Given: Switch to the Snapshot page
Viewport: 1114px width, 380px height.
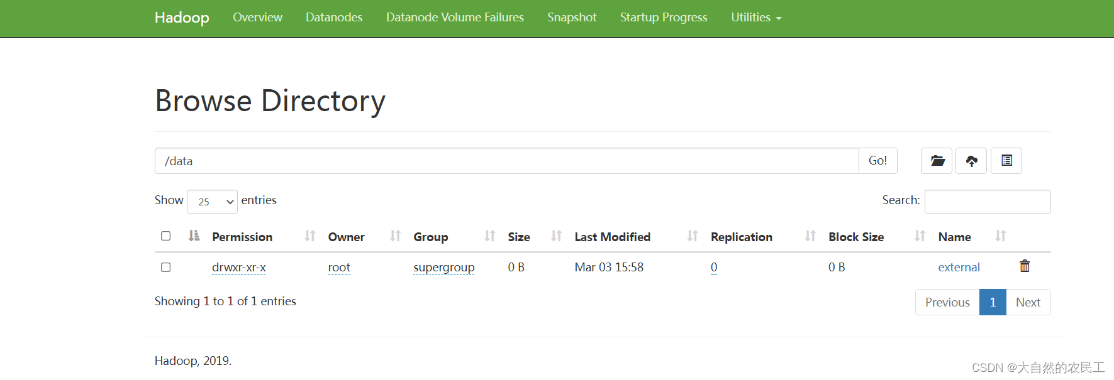Looking at the screenshot, I should tap(572, 18).
